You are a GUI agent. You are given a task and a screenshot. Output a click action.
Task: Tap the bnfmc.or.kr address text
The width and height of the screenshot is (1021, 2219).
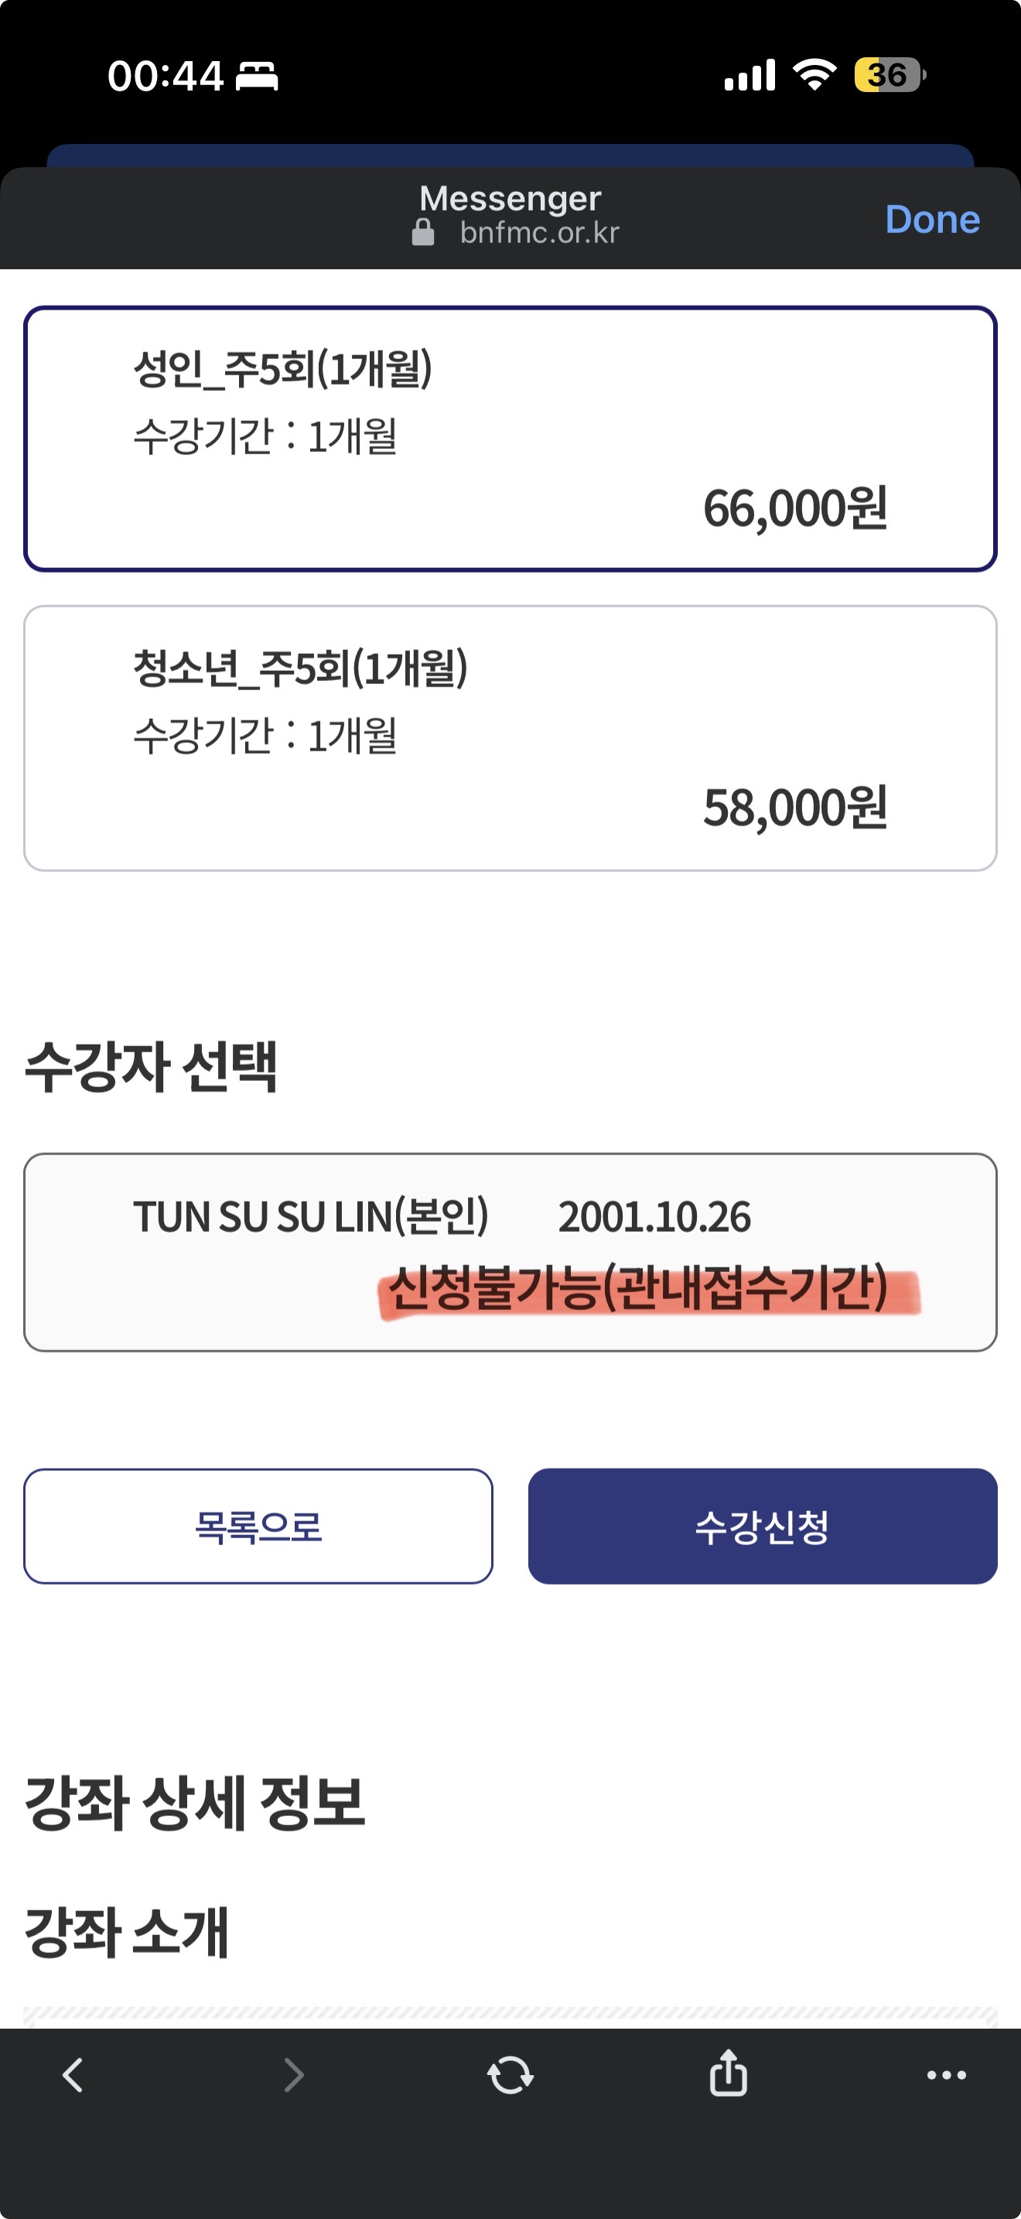tap(540, 233)
